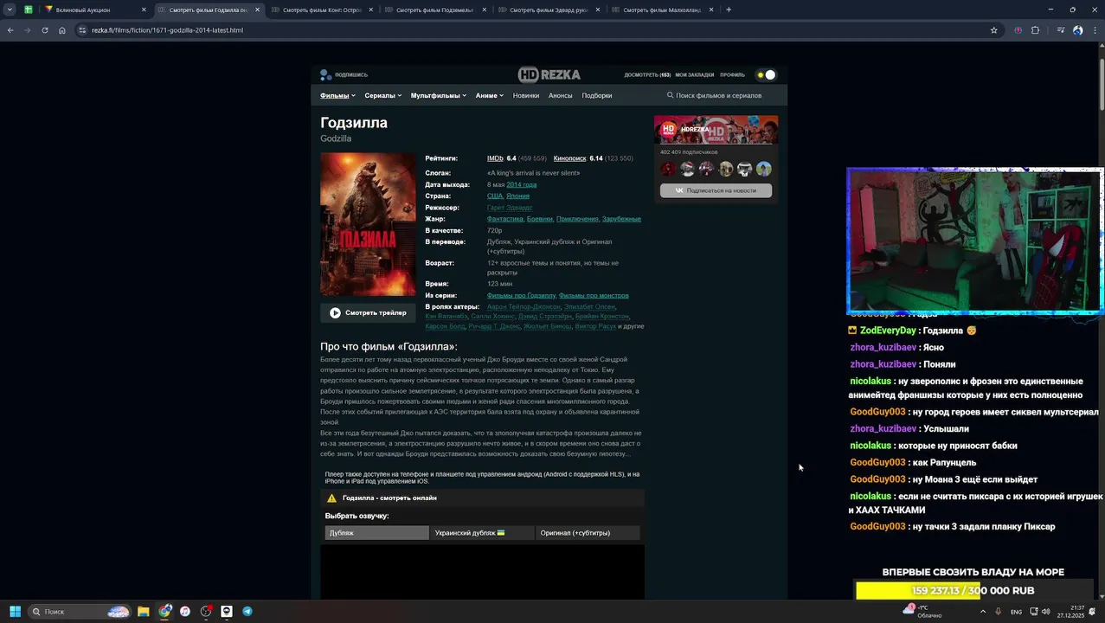Screen dimensions: 1105x623
Task: Close the Годзилла browser tab
Action: [x=257, y=10]
